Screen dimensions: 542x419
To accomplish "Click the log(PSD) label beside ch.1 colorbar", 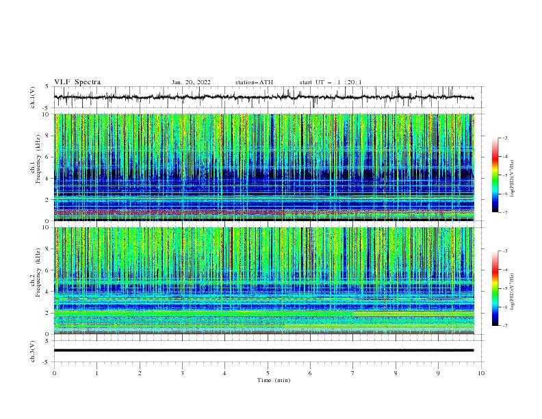I will tap(513, 179).
